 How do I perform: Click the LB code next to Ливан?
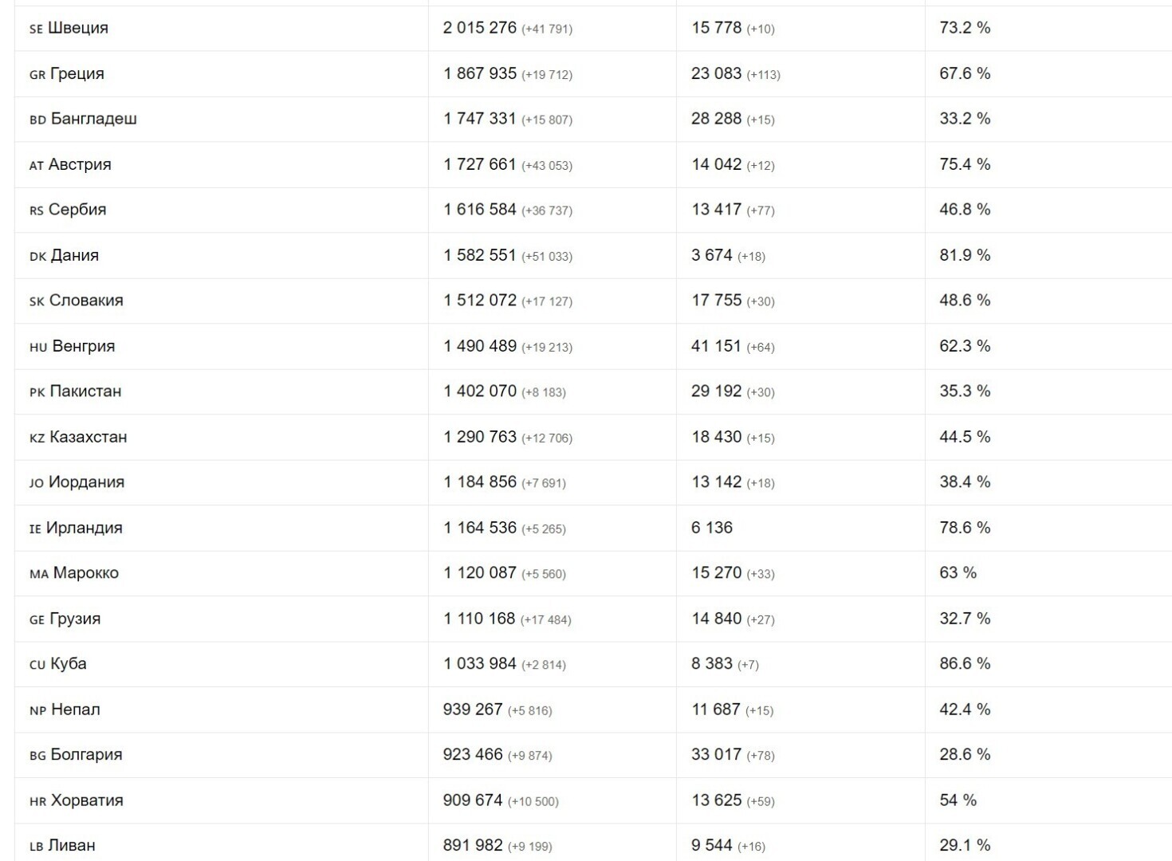click(x=36, y=847)
